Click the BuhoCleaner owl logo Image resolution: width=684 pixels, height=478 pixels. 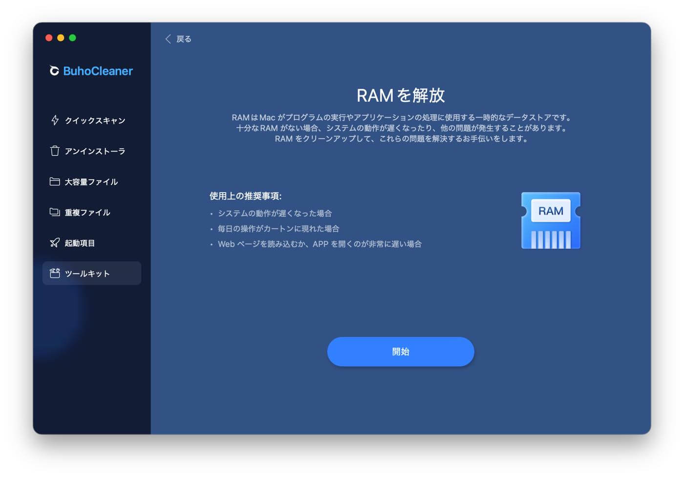[54, 70]
